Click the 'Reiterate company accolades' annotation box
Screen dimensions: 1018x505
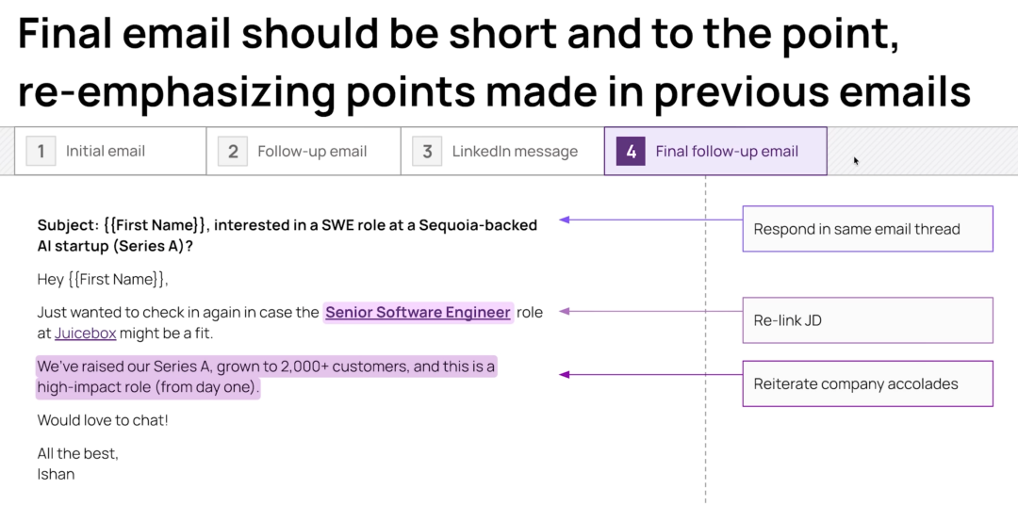pos(867,383)
